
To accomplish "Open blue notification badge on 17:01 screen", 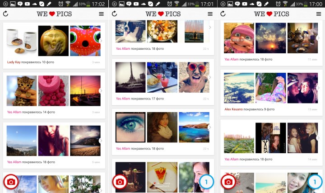I will 206,182.
